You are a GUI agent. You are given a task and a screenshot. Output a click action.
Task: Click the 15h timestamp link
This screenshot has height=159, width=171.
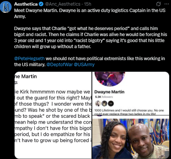(x=87, y=4)
